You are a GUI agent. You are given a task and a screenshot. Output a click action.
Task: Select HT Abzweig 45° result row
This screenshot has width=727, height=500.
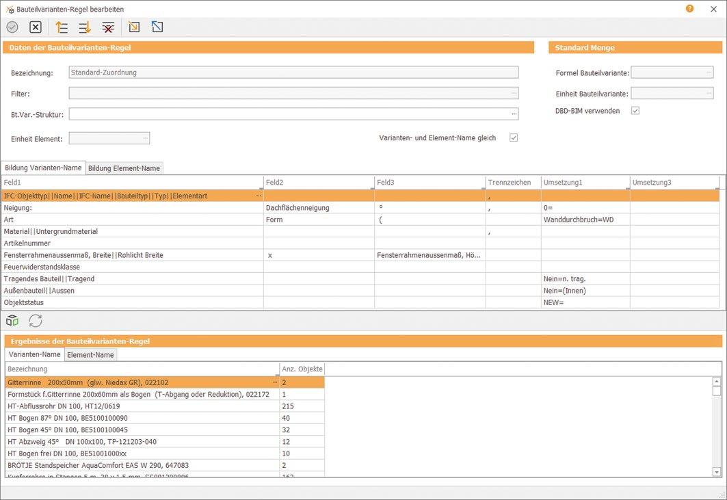tap(165, 442)
